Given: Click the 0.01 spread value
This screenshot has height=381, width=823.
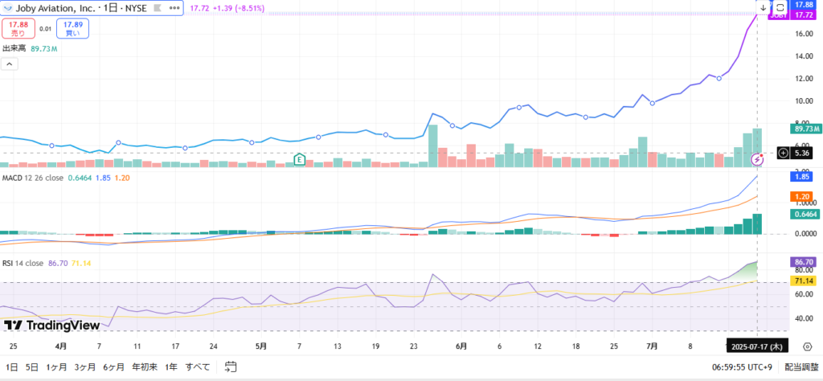Looking at the screenshot, I should pos(45,29).
